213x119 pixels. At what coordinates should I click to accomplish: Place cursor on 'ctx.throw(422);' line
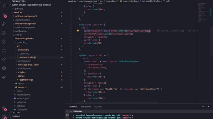93,43
